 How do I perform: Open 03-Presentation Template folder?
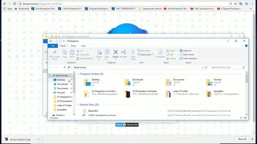[x=141, y=94]
